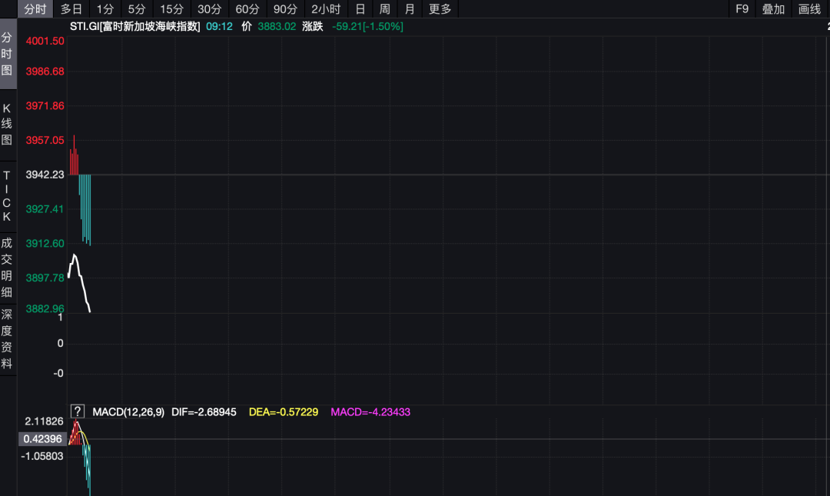
Task: Switch to 60分 interval
Action: (x=247, y=9)
